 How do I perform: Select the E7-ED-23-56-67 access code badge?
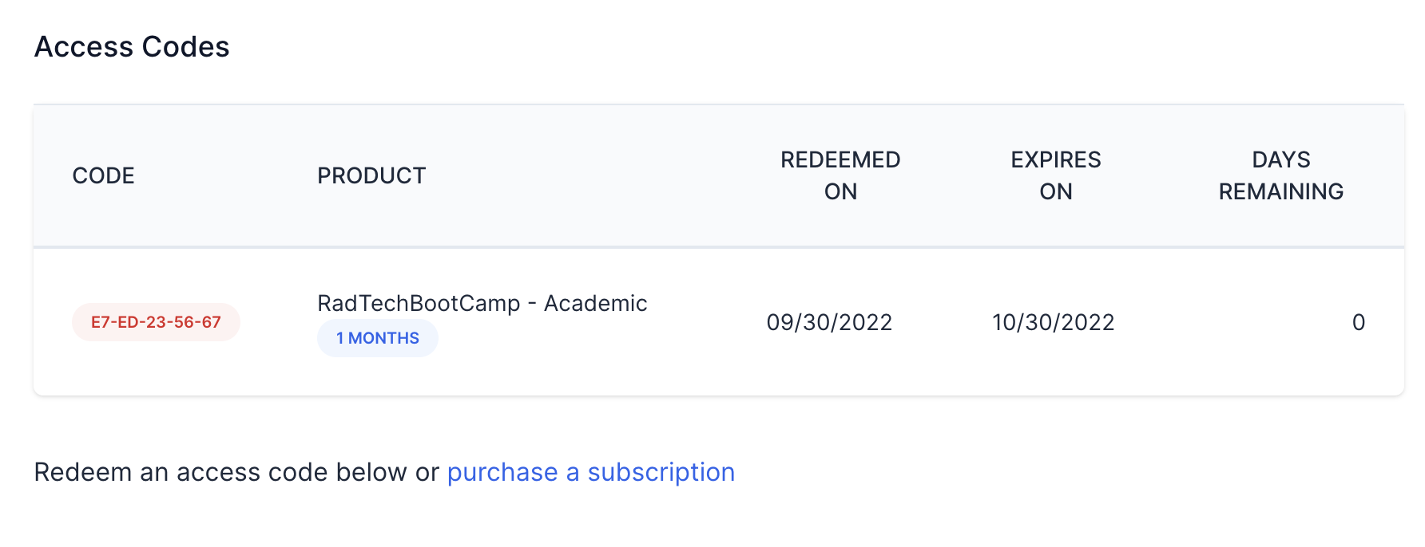point(156,322)
